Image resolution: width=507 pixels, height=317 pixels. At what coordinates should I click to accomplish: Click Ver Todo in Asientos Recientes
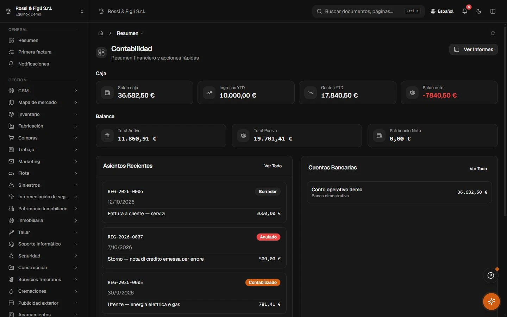(x=273, y=166)
